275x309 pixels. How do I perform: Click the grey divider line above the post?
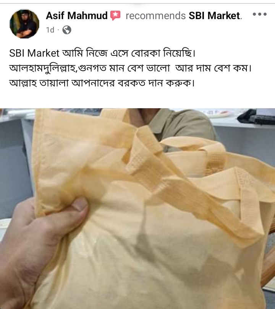tap(137, 3)
